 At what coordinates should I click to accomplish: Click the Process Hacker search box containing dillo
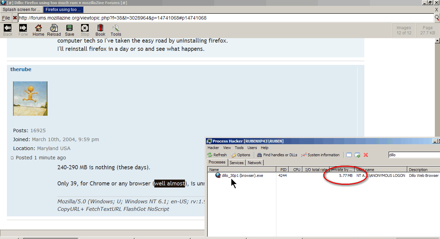(x=414, y=155)
